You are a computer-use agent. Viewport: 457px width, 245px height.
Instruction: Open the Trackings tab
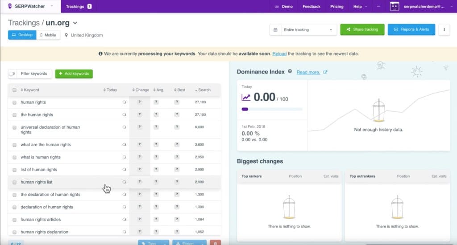(x=79, y=6)
